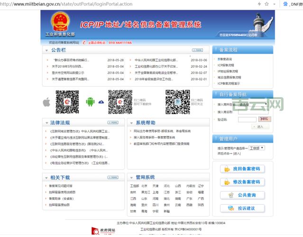Open the Android app QR code
Image resolution: width=303 pixels, height=237 pixels.
120,102
